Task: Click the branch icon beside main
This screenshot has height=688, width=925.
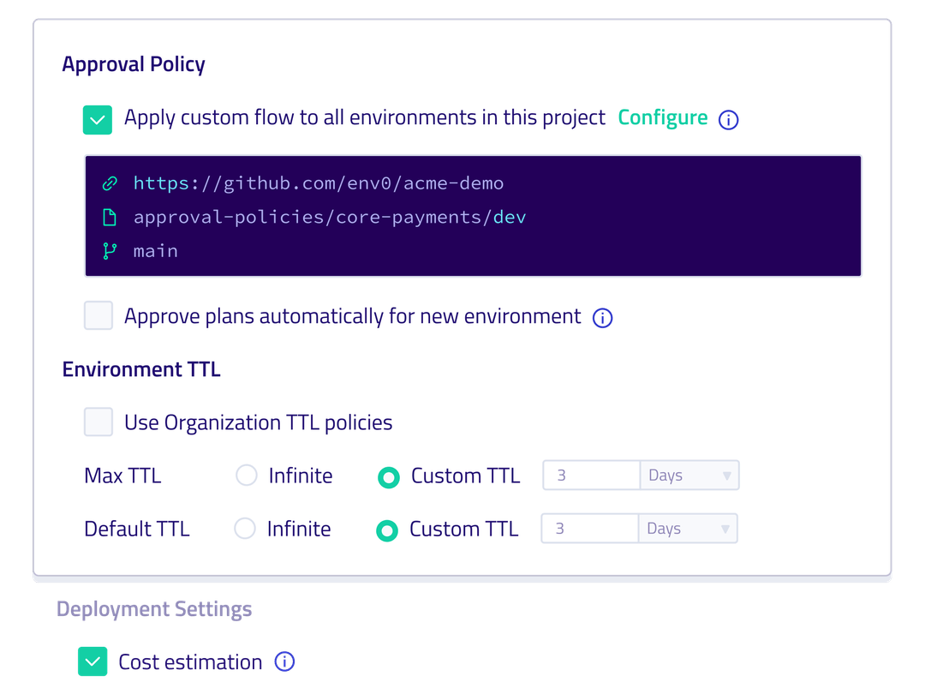Action: [110, 250]
